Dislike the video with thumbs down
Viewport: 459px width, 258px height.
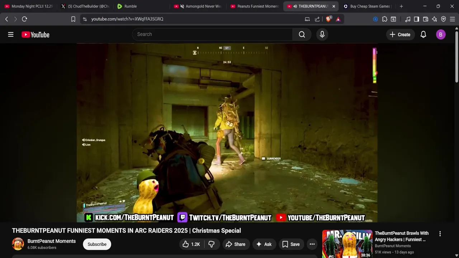coord(212,244)
